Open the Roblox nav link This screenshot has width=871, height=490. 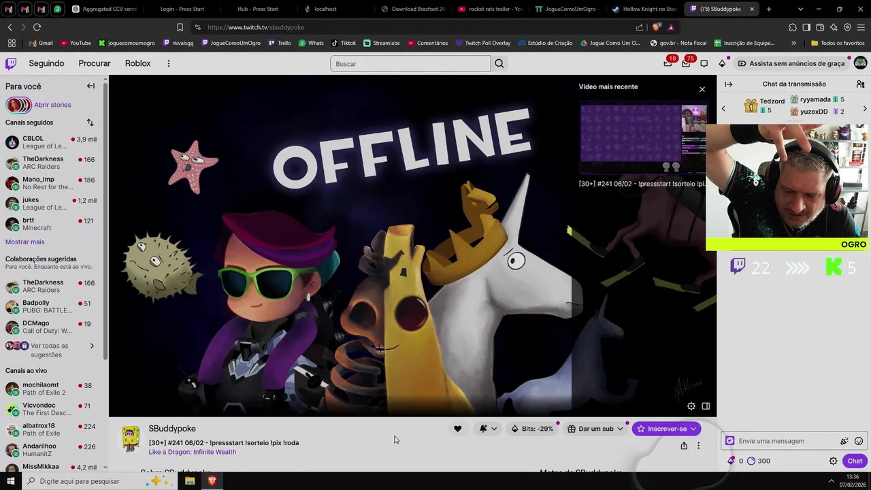(137, 63)
